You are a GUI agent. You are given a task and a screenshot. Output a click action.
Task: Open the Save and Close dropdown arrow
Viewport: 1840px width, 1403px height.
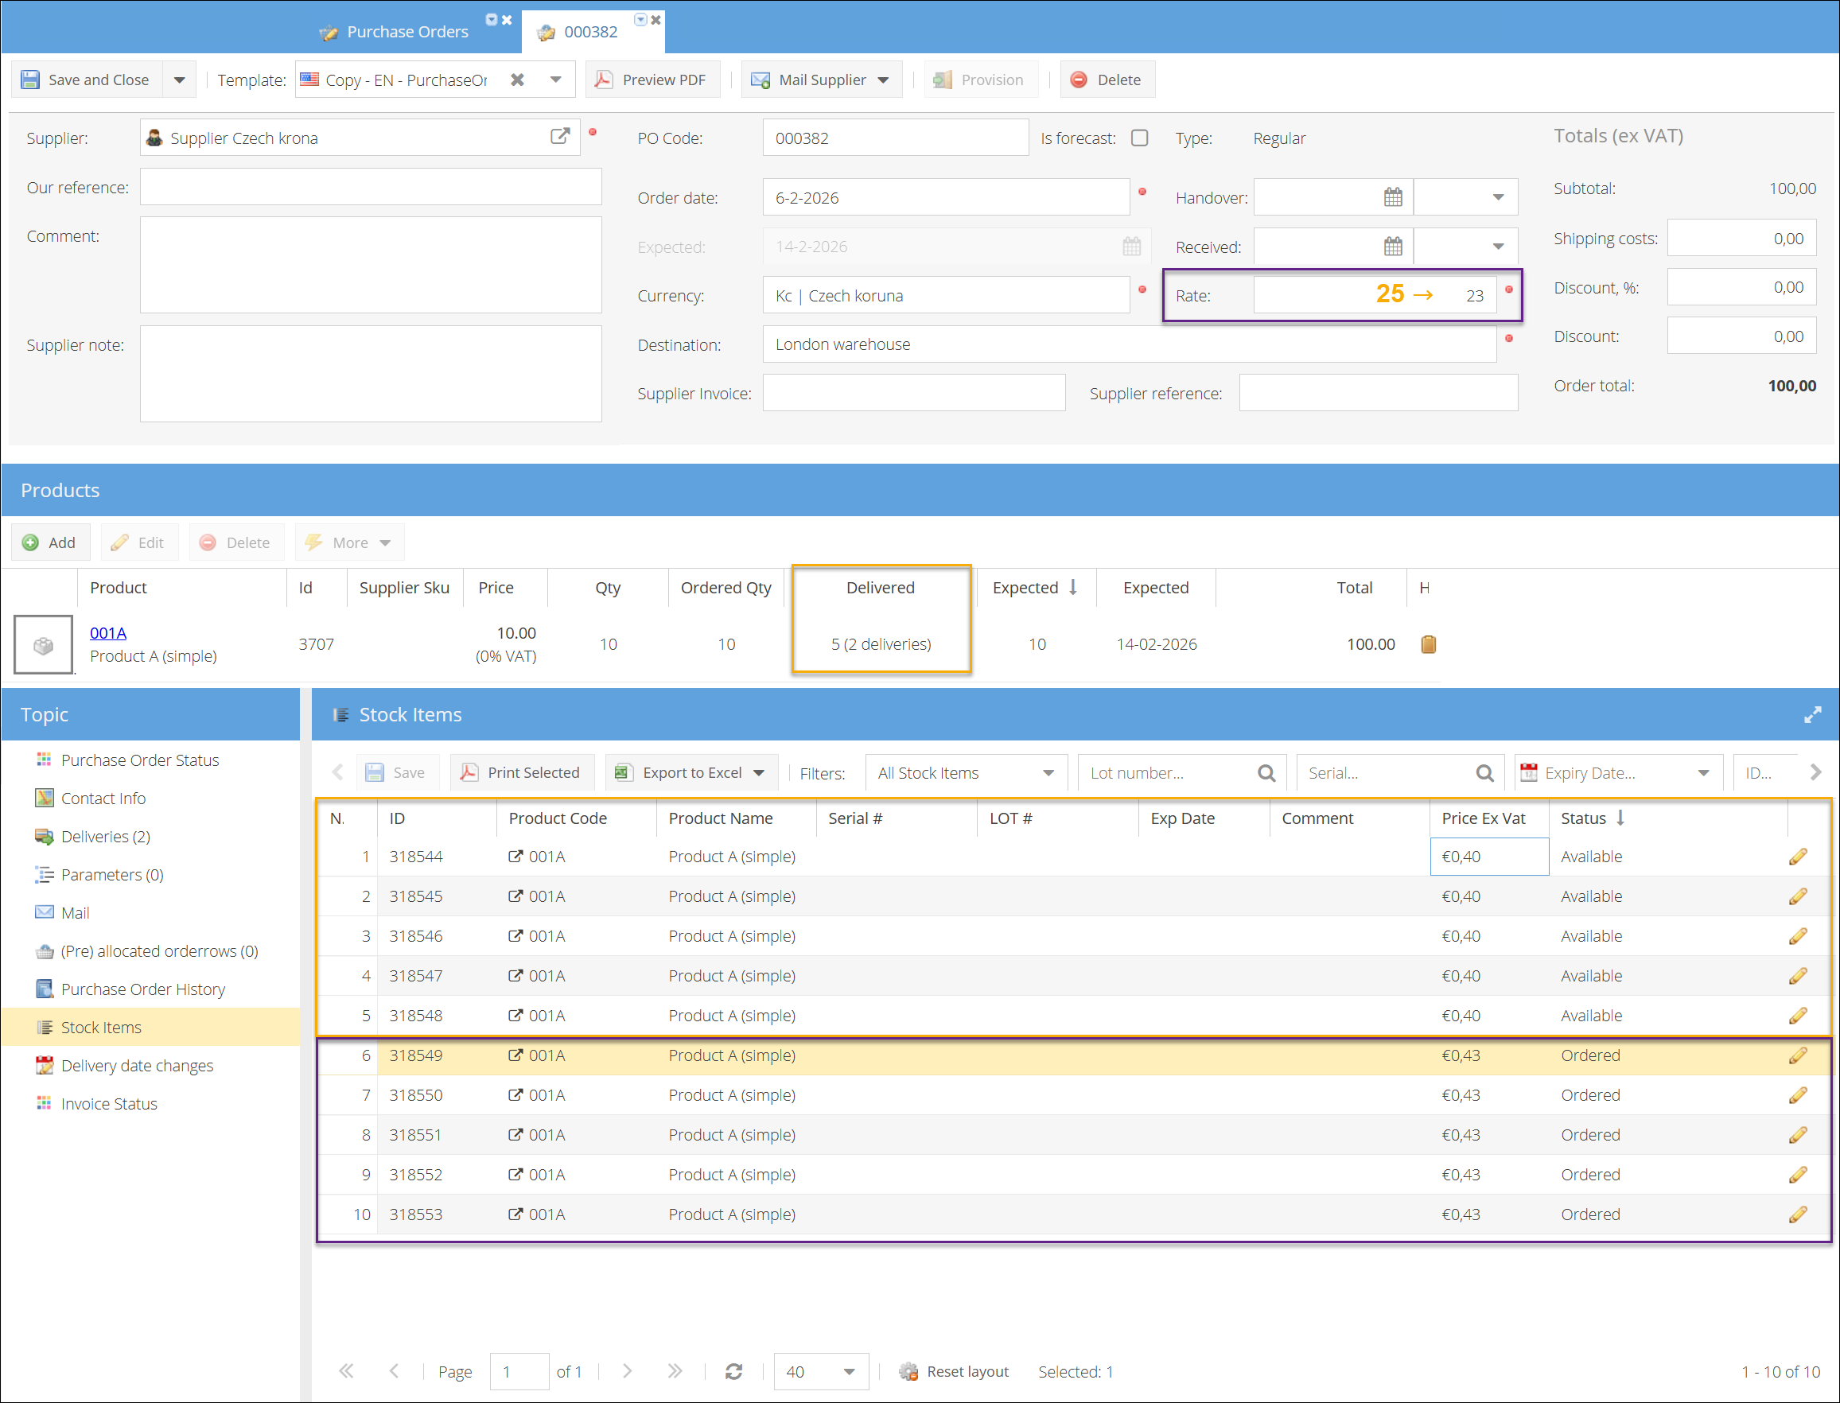pyautogui.click(x=180, y=80)
